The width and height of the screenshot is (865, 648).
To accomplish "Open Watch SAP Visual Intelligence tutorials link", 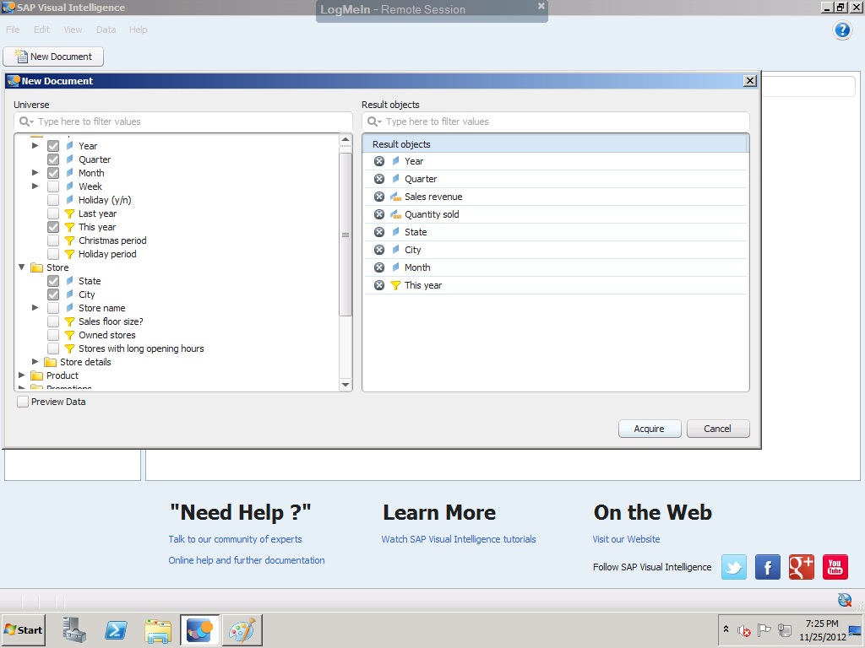I will 459,539.
